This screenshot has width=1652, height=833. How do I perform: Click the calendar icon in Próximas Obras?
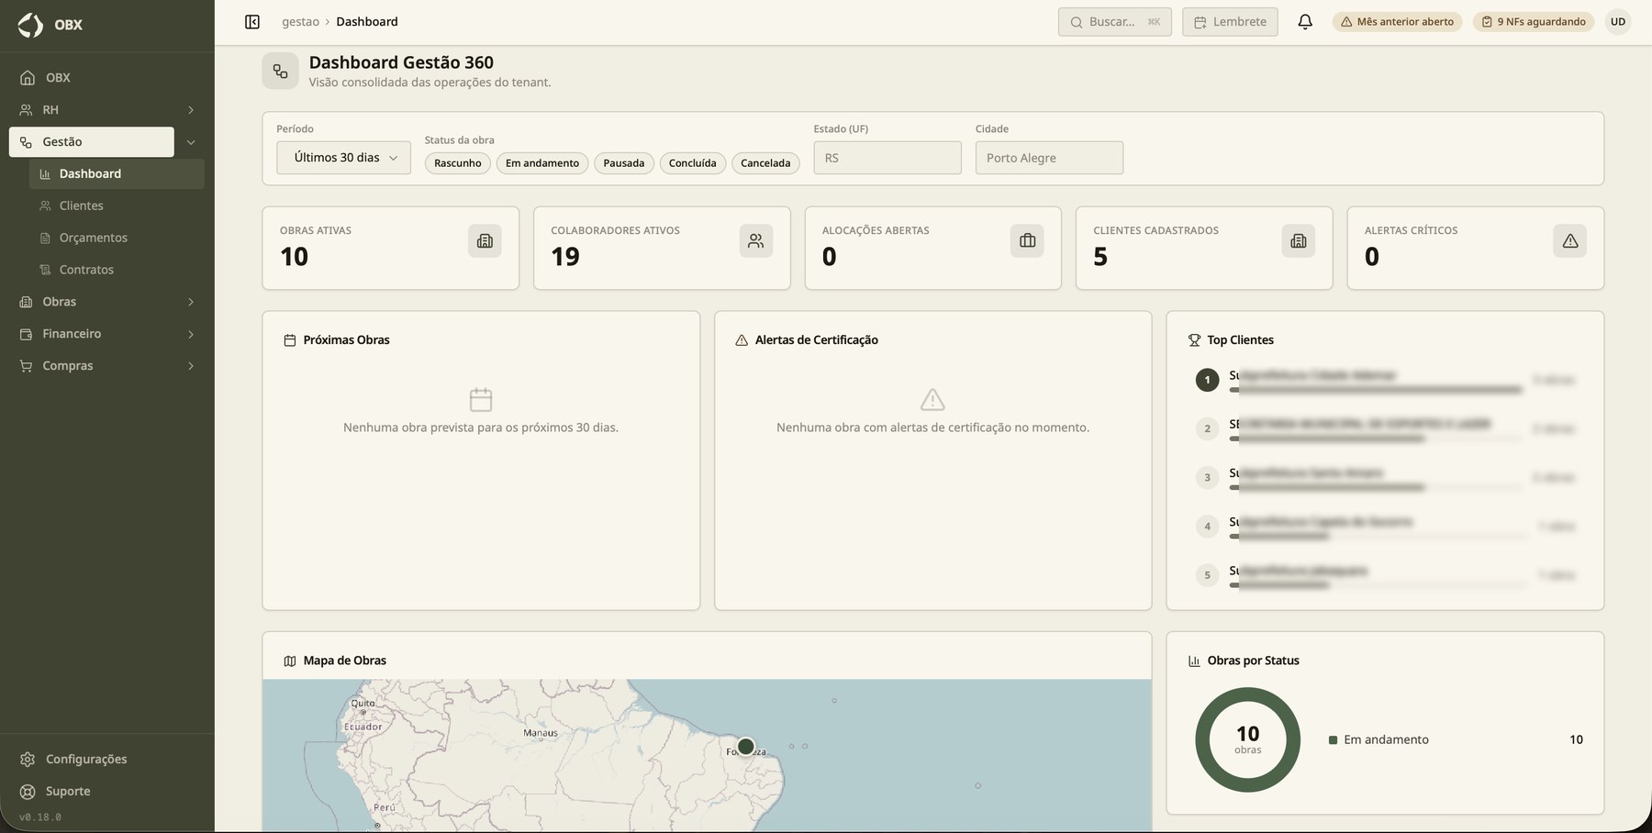(x=481, y=399)
